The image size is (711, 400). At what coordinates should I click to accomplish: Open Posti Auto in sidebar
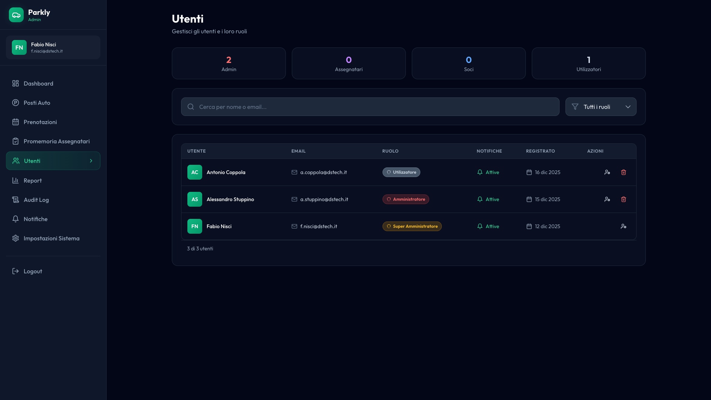point(37,103)
